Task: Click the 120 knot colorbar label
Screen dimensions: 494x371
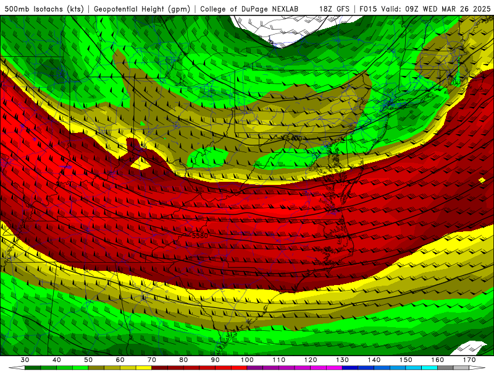Action: 311,360
